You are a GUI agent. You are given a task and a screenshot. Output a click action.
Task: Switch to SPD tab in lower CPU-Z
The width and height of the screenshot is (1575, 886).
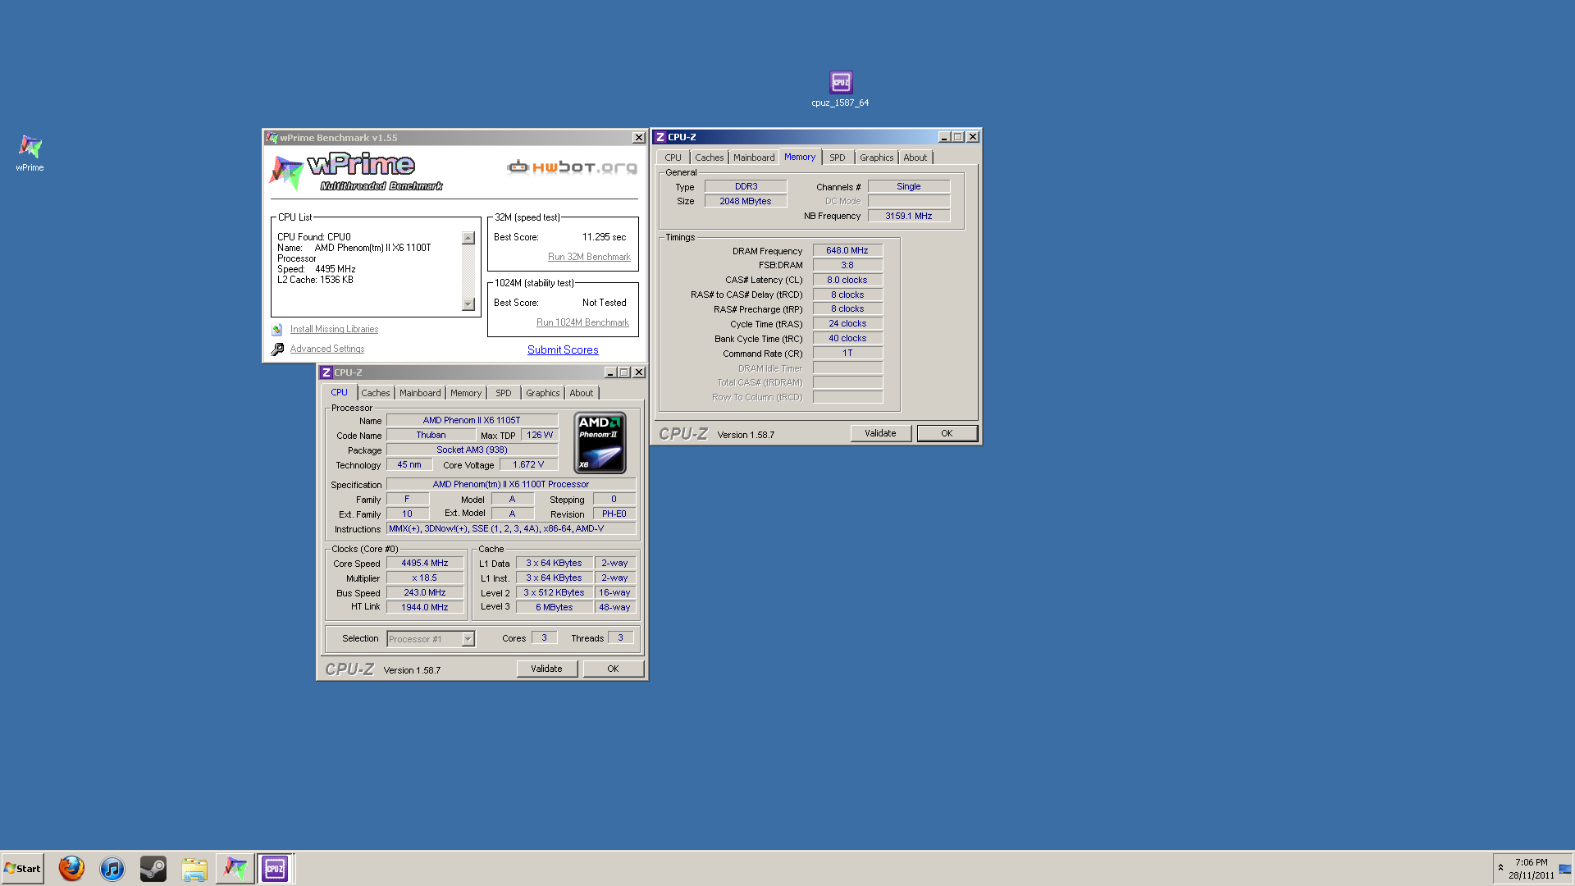pos(504,393)
